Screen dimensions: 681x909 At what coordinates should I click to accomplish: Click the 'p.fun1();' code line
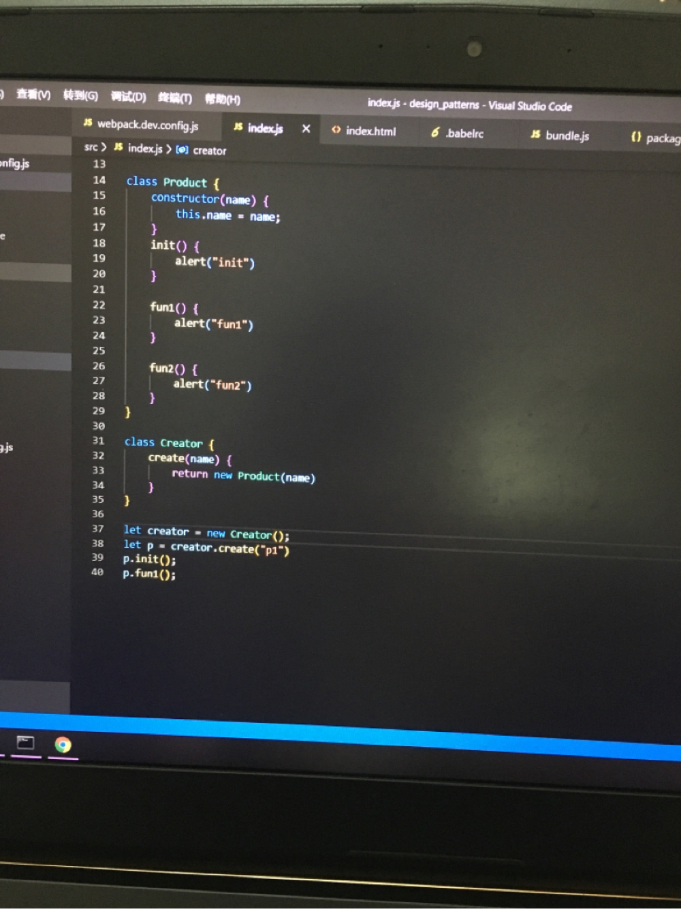point(149,574)
